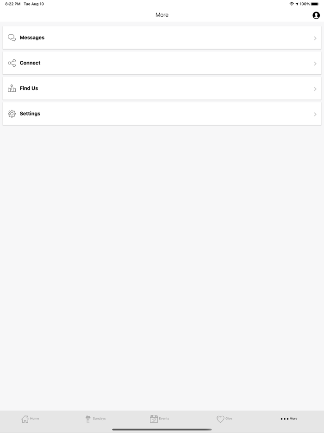Tap the map pin Find Us icon
The width and height of the screenshot is (324, 433).
(12, 88)
